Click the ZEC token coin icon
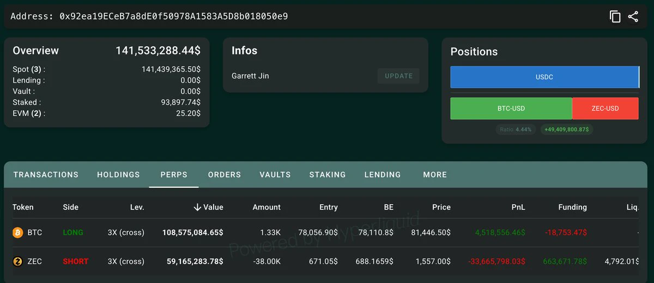Screen dimensions: 654x283 (18, 262)
